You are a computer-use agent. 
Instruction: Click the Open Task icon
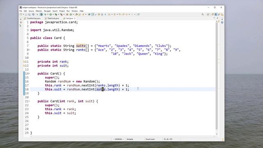pos(80,14)
